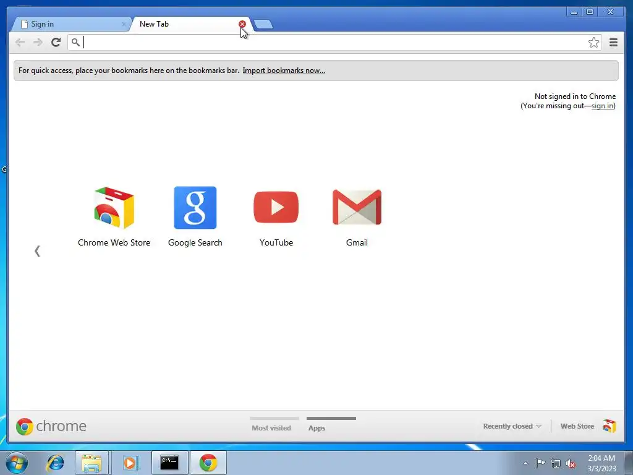Open the Web Store link in footer
This screenshot has width=633, height=475.
(577, 426)
